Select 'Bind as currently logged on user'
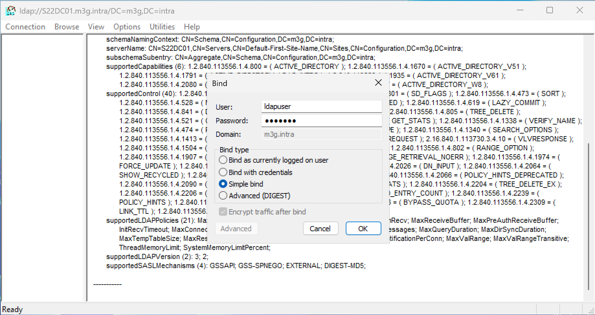This screenshot has width=595, height=315. coord(223,160)
